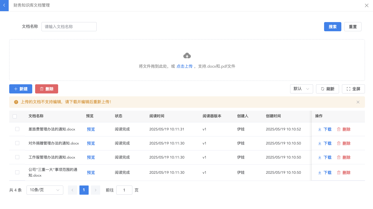Click created time 2025/05/19 10:10:52

[x=283, y=129]
